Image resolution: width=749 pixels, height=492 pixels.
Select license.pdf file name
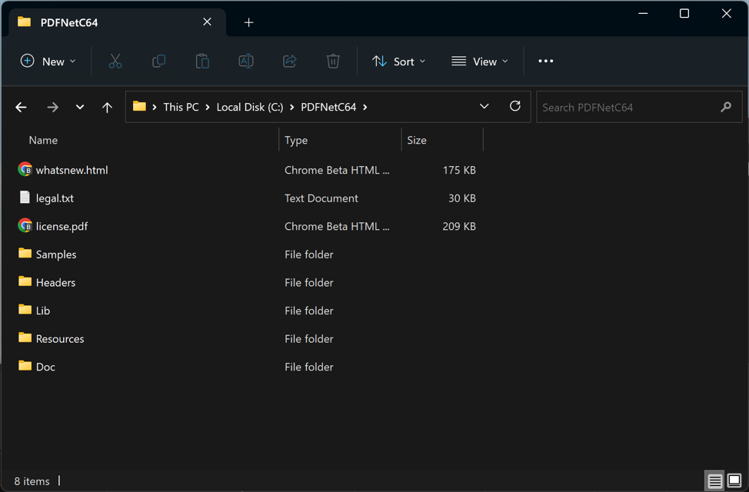click(x=62, y=227)
